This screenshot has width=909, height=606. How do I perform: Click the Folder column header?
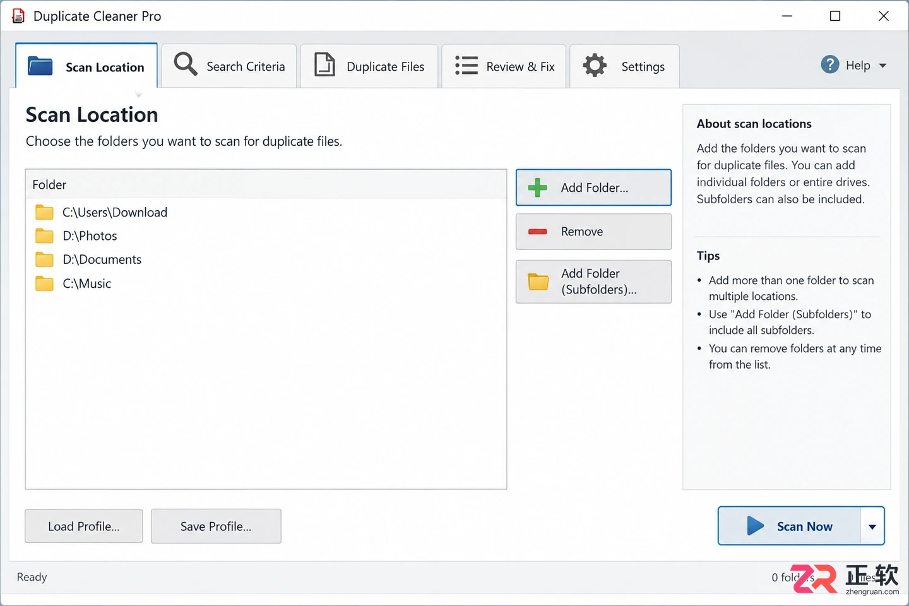pos(266,184)
